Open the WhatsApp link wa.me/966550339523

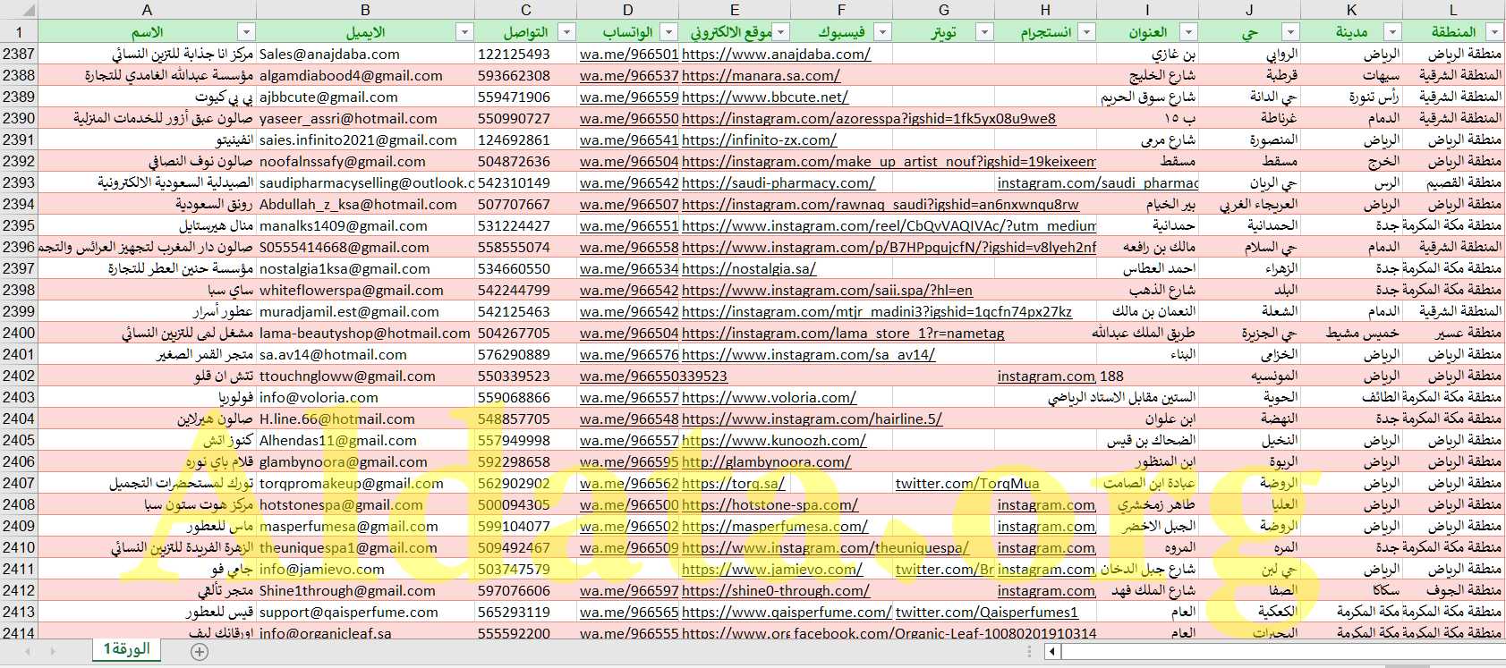(x=653, y=376)
